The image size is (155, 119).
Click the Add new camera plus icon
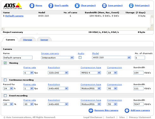tap(127, 110)
